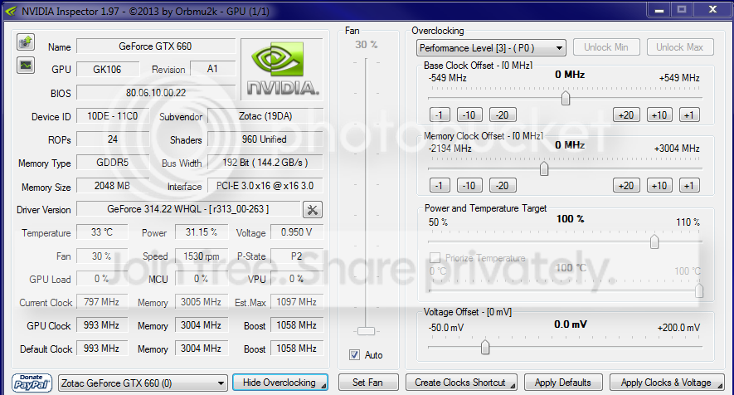The height and width of the screenshot is (395, 734).
Task: Click the Memory Clock Offset slider handle
Action: pos(544,168)
